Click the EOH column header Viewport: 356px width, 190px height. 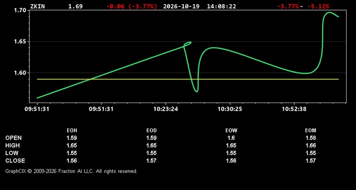(x=72, y=131)
